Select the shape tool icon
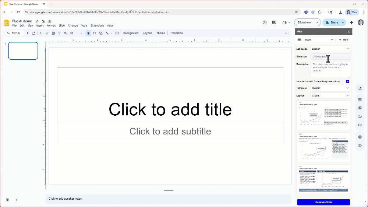Viewport: 368px width, 207px height. [x=101, y=33]
